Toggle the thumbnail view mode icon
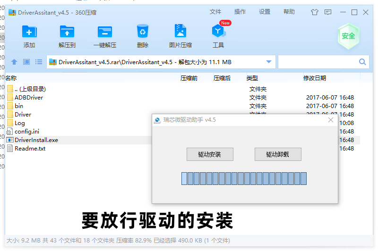 pos(26,62)
